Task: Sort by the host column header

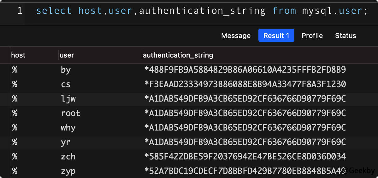Action: coord(18,55)
